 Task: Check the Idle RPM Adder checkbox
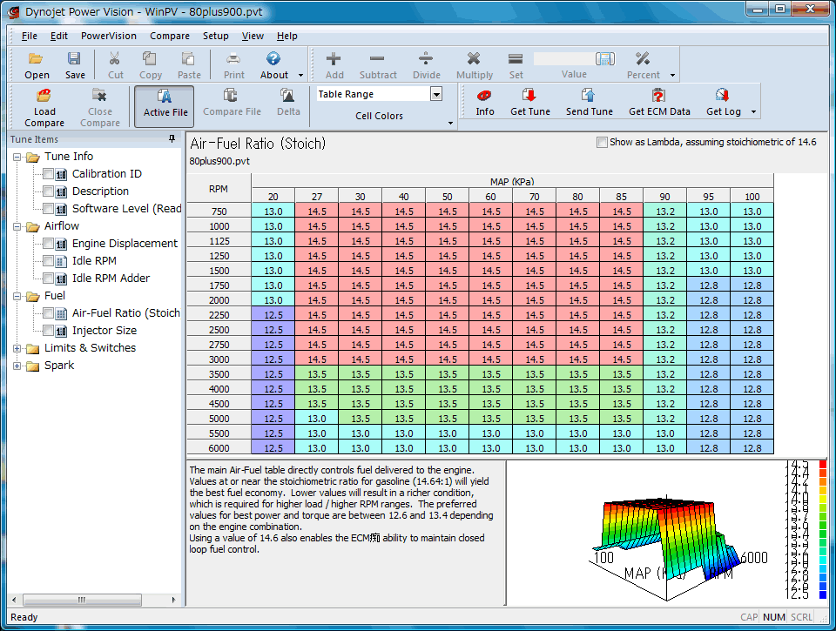click(x=49, y=279)
